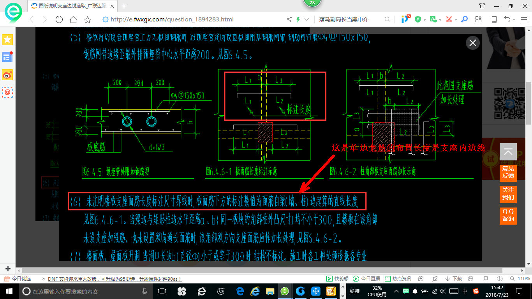Viewport: 532px width, 299px height.
Task: Open the blue iP extension with badge
Action: coord(405,19)
